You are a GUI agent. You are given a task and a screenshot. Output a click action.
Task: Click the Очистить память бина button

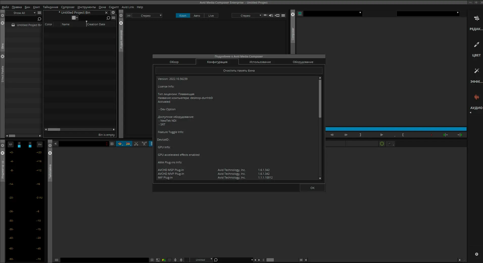tap(239, 71)
